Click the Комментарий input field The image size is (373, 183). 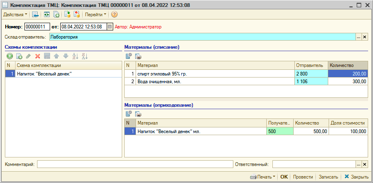[135, 164]
